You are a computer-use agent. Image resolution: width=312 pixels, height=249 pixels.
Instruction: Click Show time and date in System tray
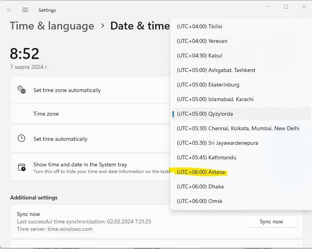pos(80,164)
